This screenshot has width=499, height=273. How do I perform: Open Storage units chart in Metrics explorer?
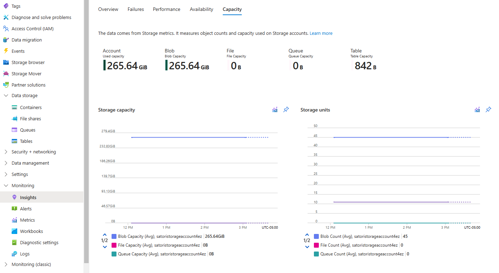click(477, 110)
